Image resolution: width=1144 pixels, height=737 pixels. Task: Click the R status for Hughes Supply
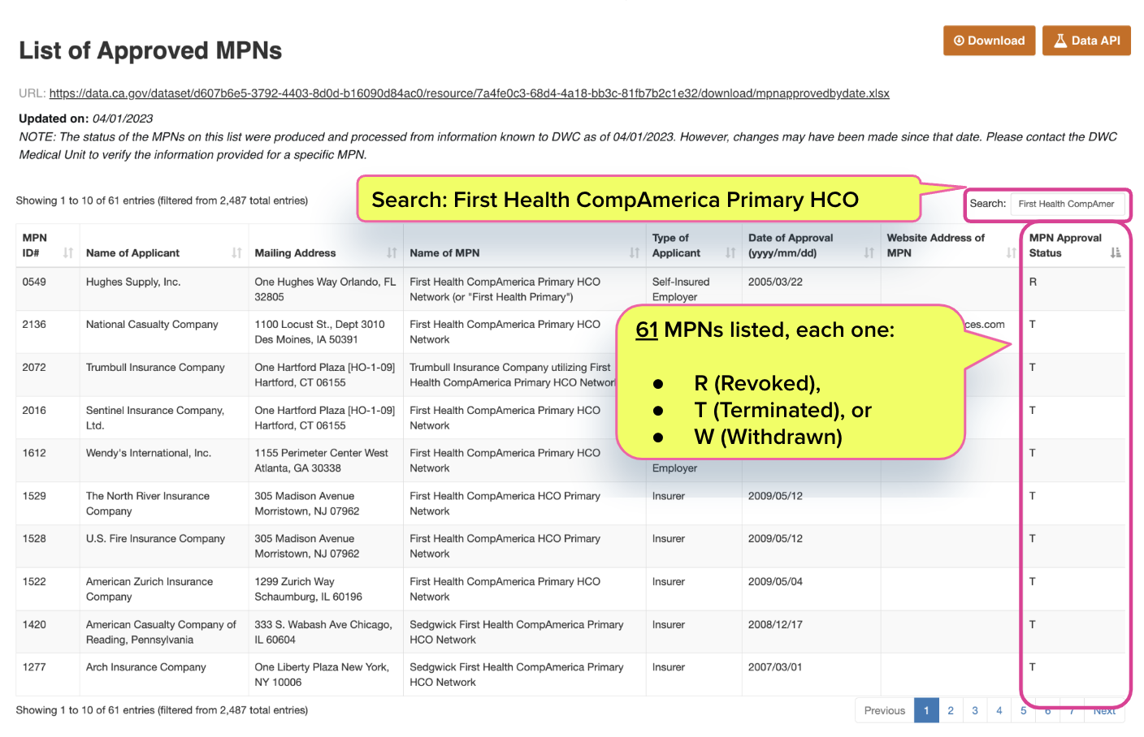tap(1033, 282)
